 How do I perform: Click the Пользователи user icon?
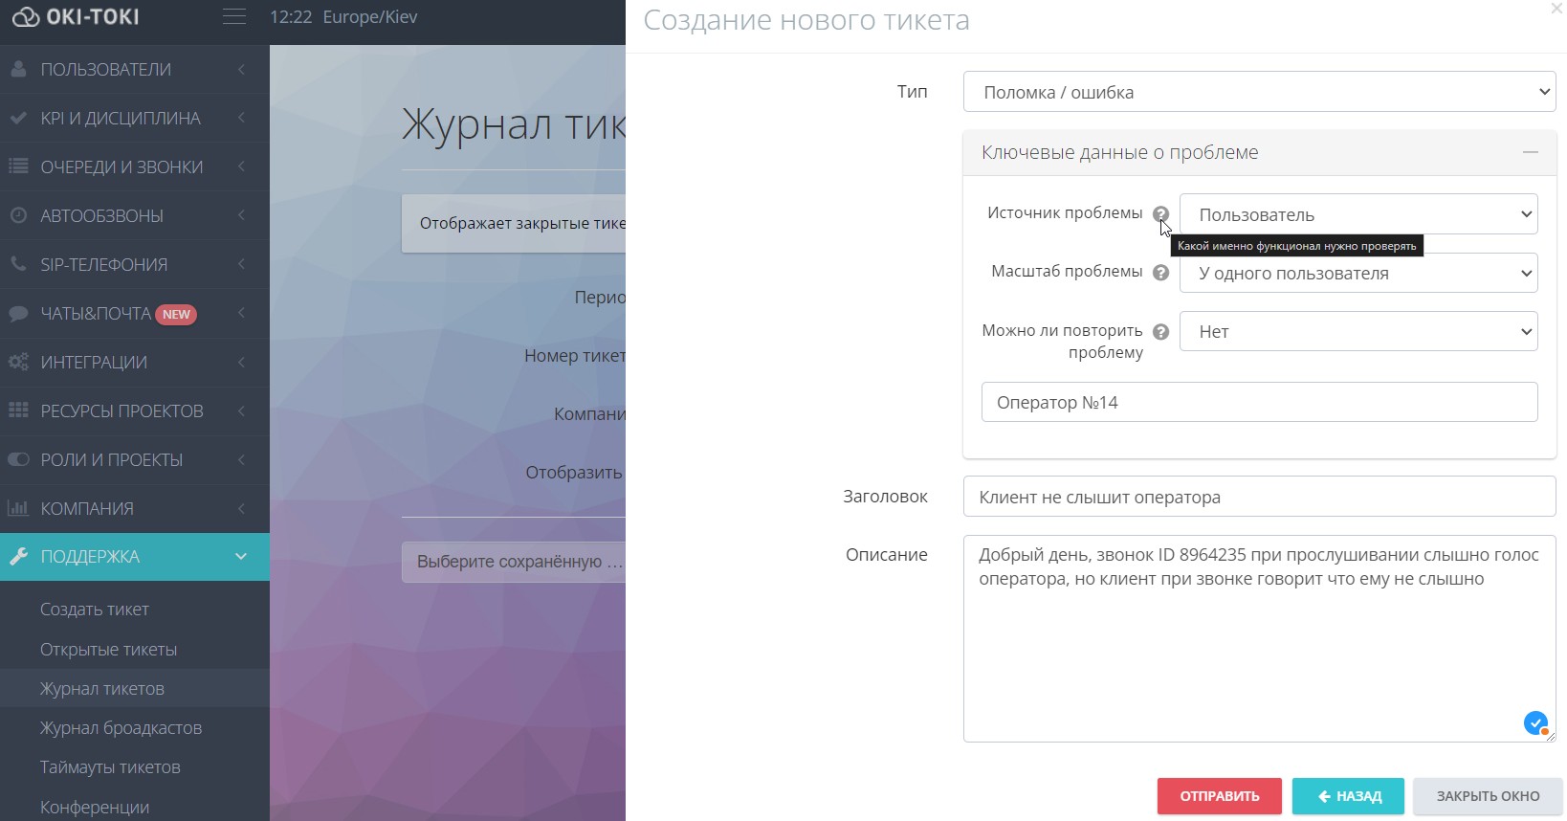(x=18, y=69)
